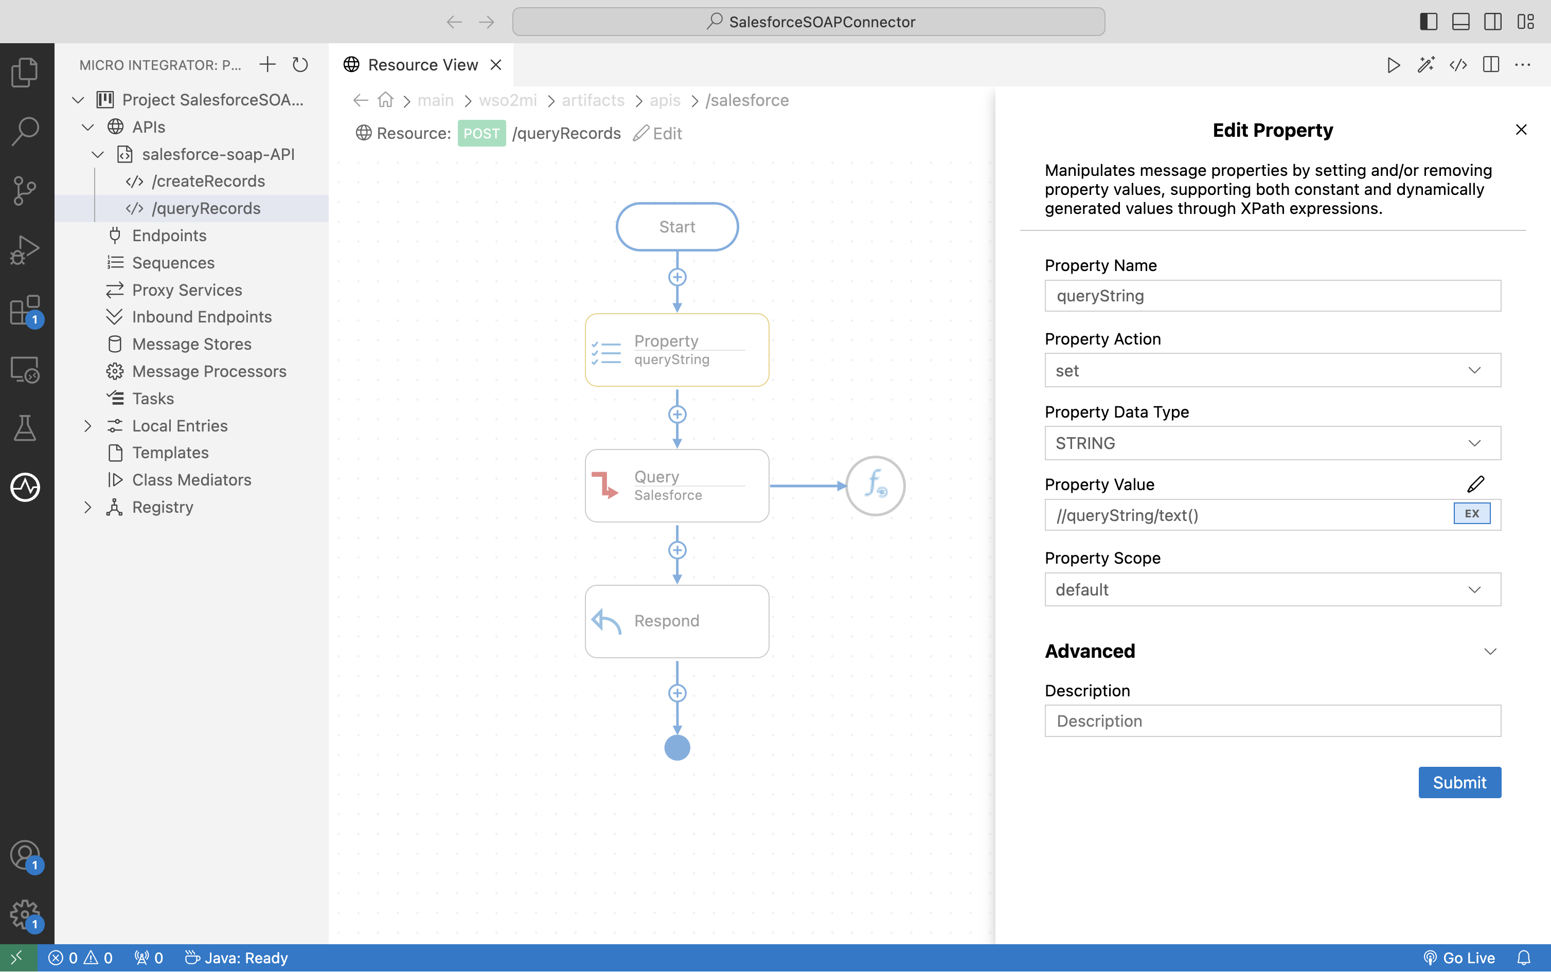1551x972 pixels.
Task: Toggle primary side bar layout
Action: coord(1428,22)
